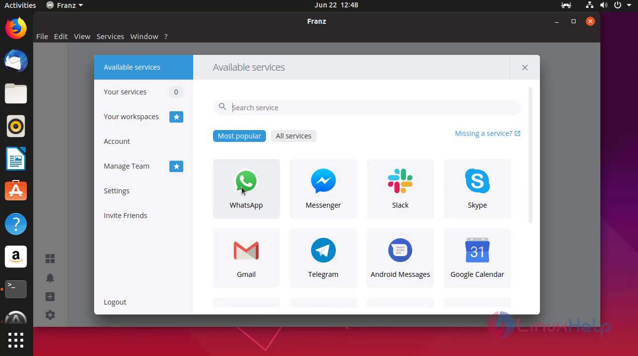
Task: Launch Thunderbird from the dock
Action: tap(16, 61)
